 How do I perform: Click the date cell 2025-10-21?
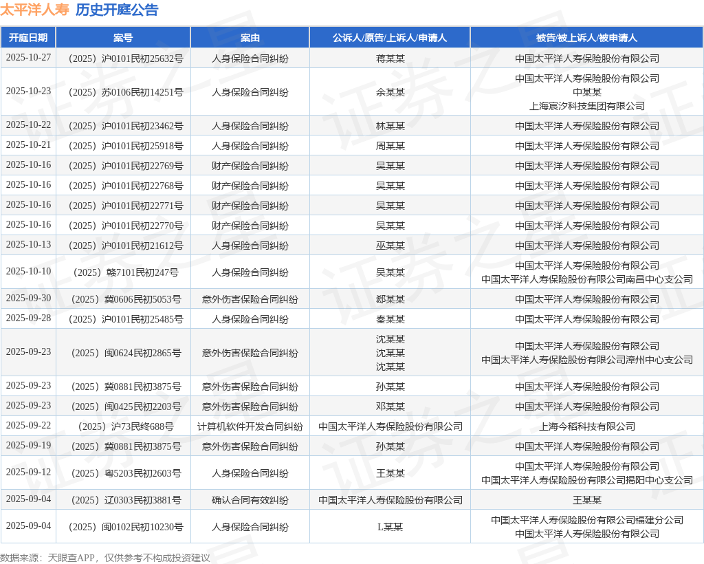(x=28, y=144)
